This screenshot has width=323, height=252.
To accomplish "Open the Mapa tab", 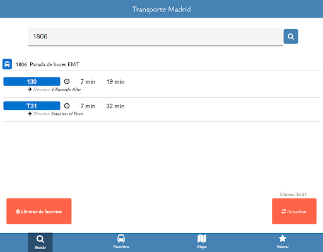I will pyautogui.click(x=202, y=243).
